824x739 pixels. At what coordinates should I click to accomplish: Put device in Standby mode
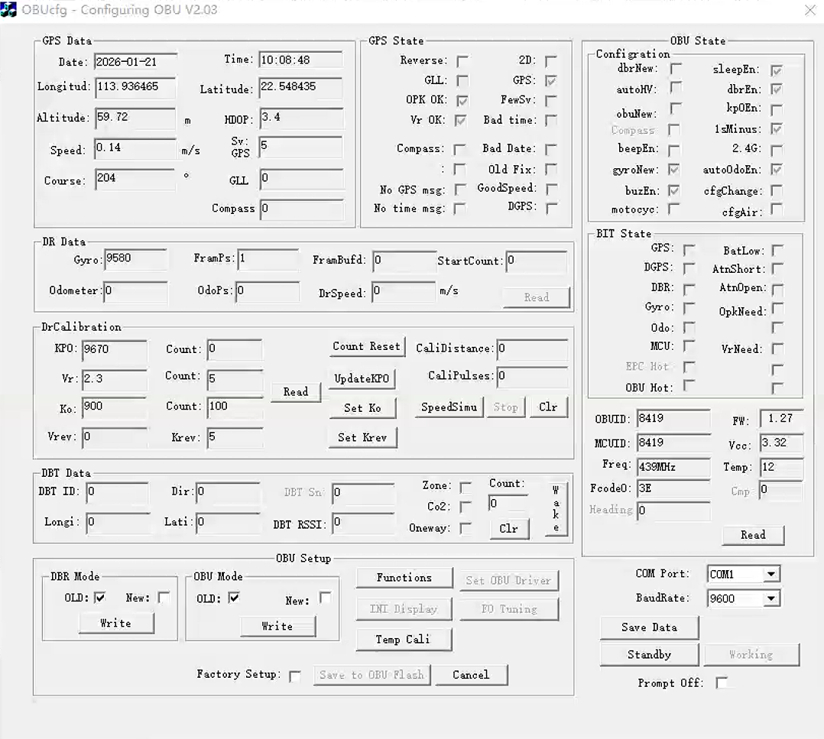(649, 655)
